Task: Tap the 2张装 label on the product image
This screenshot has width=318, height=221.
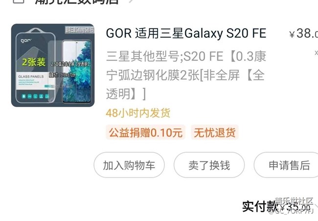Action: (34, 61)
